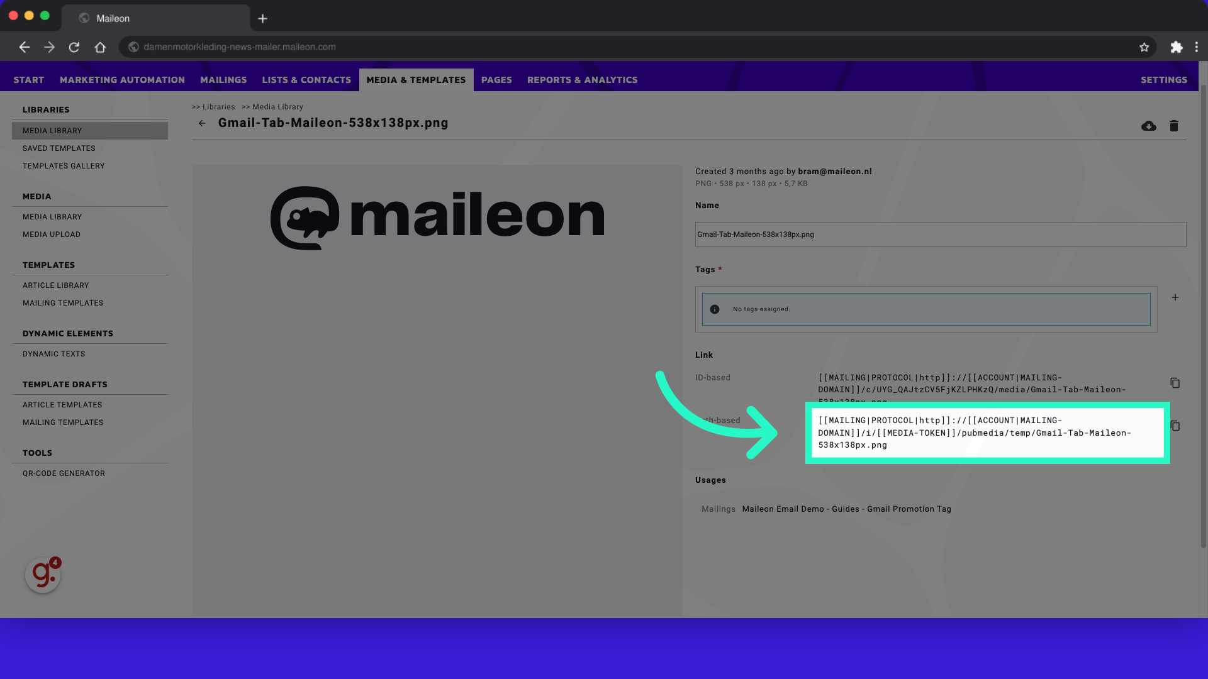Image resolution: width=1208 pixels, height=679 pixels.
Task: Open MEDIA UPLOAD page
Action: (x=52, y=235)
